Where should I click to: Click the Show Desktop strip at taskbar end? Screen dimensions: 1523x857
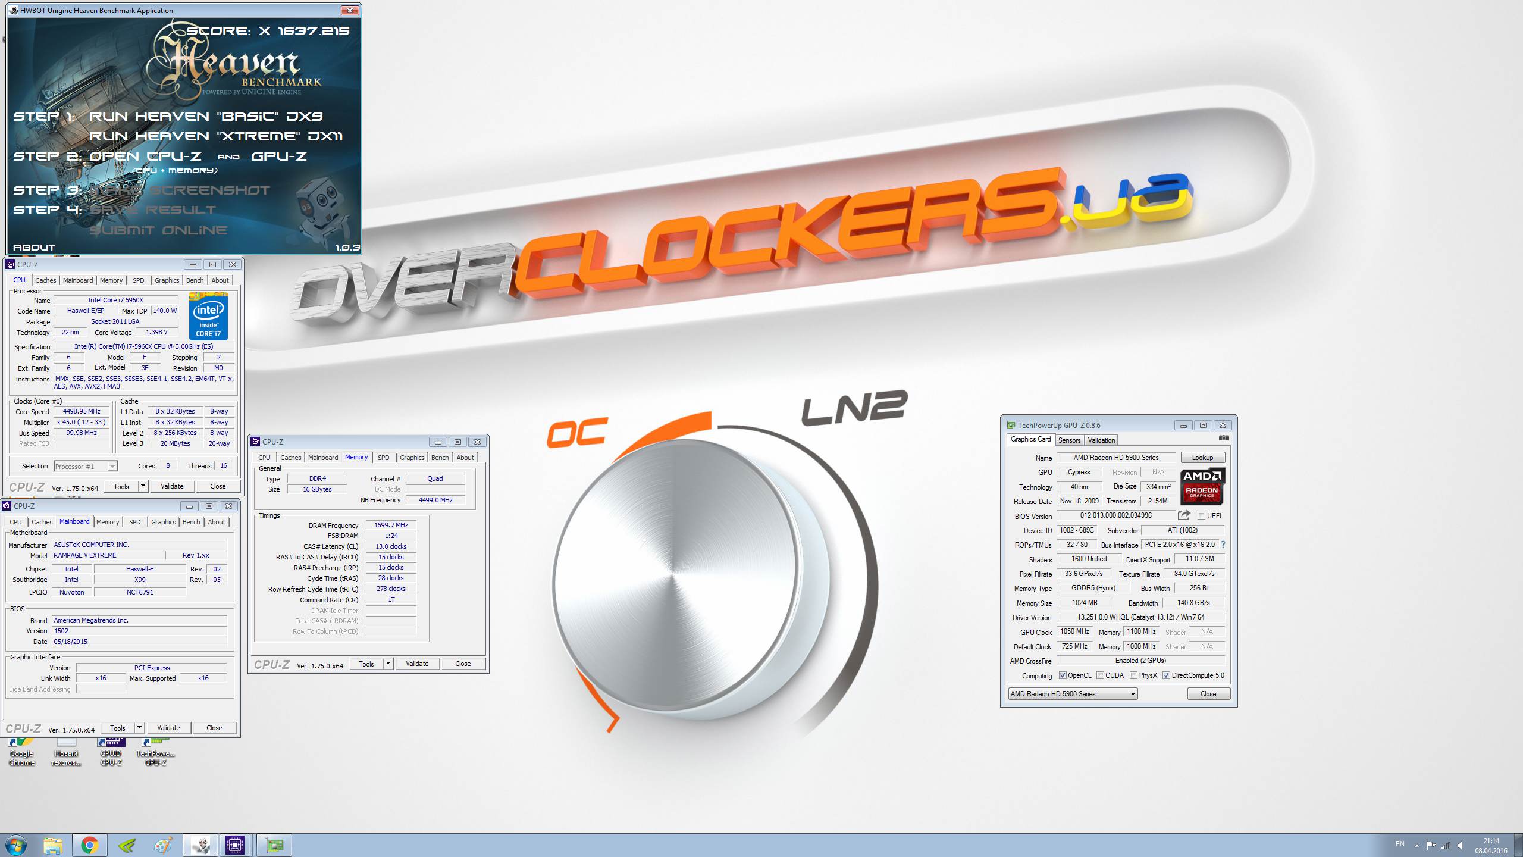[x=1518, y=845]
